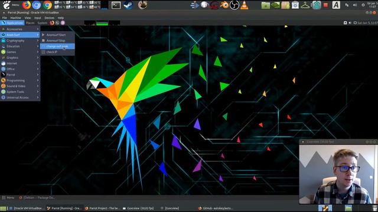Open the VirtualBox Help menu
Viewport: 378px width, 212px height.
60,18
